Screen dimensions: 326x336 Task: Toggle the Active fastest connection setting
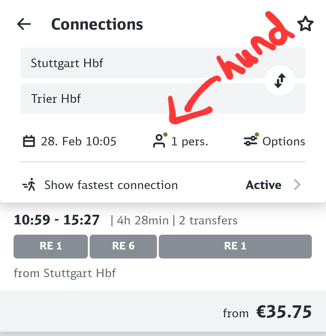264,185
